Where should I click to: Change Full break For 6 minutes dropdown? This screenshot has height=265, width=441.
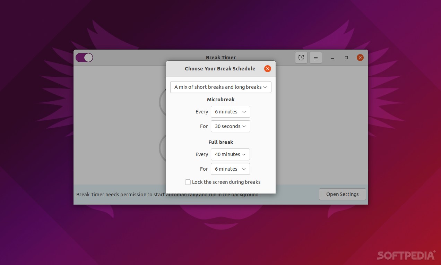pos(230,169)
